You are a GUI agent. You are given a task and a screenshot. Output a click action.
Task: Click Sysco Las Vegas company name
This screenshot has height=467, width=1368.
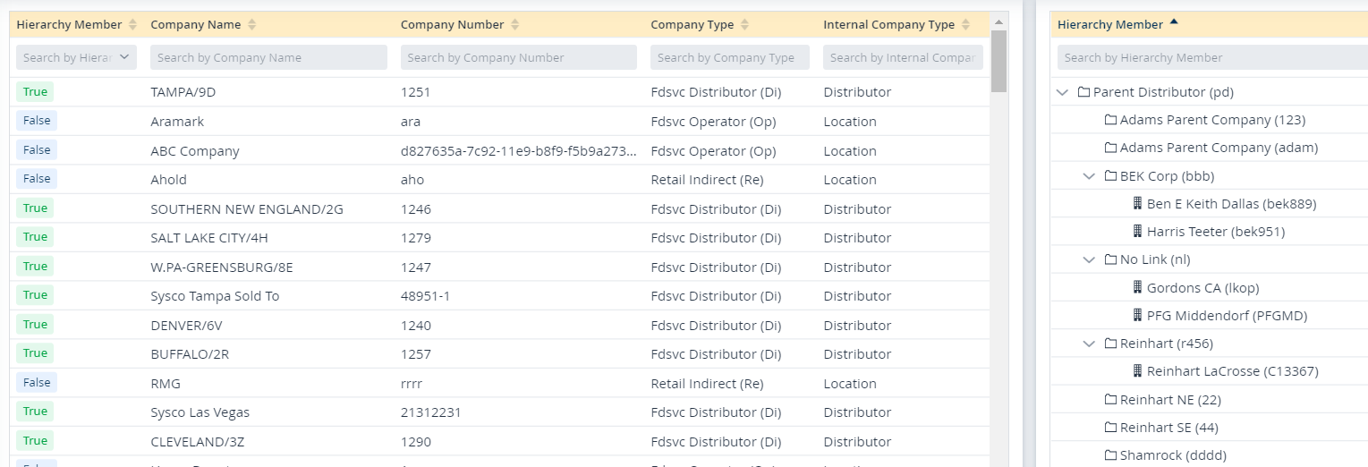[x=200, y=412]
